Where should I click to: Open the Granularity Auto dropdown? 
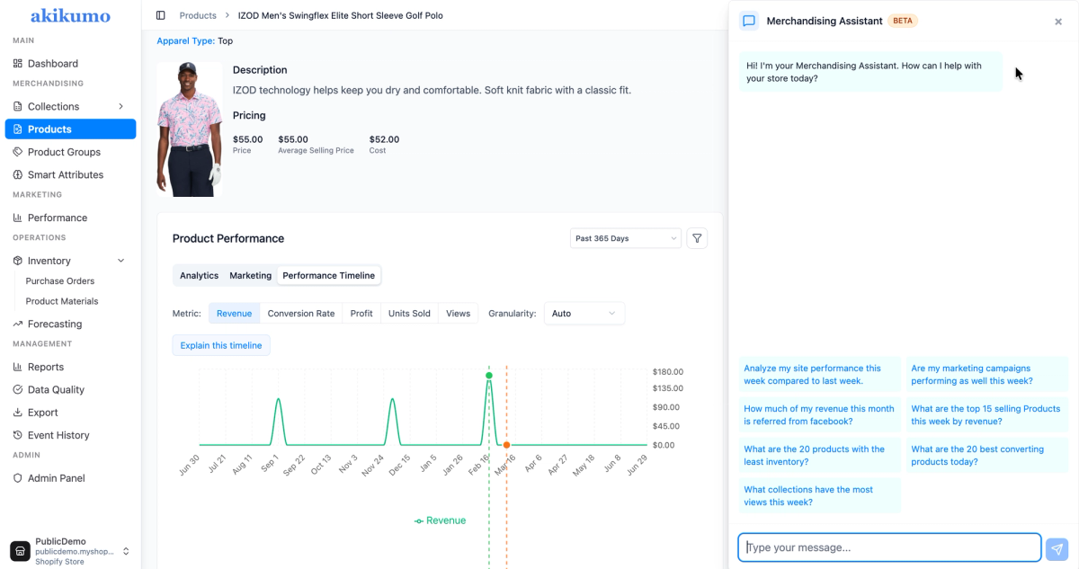[584, 314]
